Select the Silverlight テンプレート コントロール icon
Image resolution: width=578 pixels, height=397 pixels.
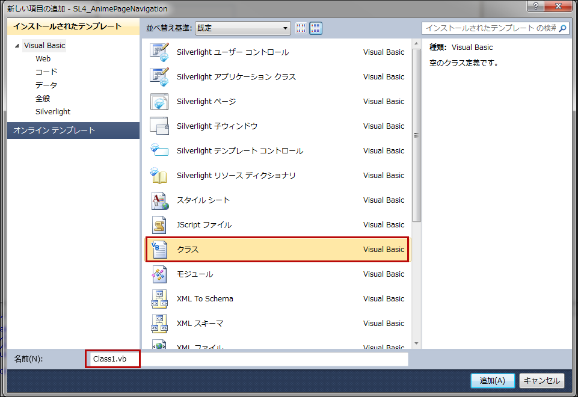tap(159, 150)
